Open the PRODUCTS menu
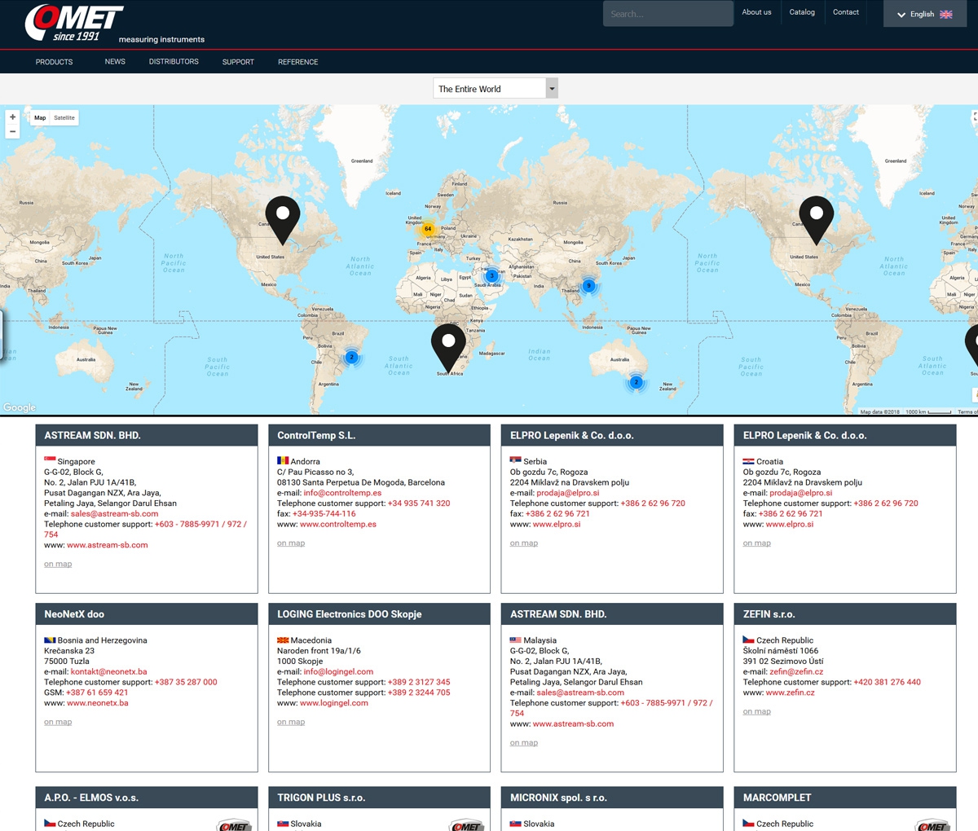The width and height of the screenshot is (978, 831). [55, 62]
